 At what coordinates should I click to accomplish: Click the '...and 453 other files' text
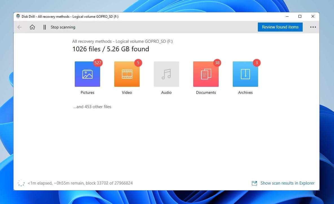[92, 107]
